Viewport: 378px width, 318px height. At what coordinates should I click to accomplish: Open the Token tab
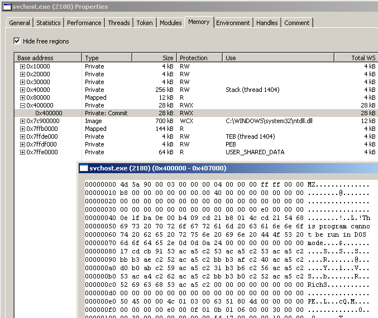click(x=145, y=23)
